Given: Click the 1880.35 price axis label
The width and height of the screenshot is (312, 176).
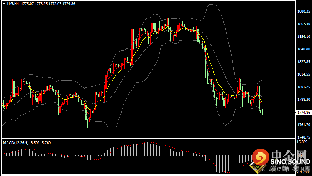Looking at the screenshot, I should click(304, 11).
